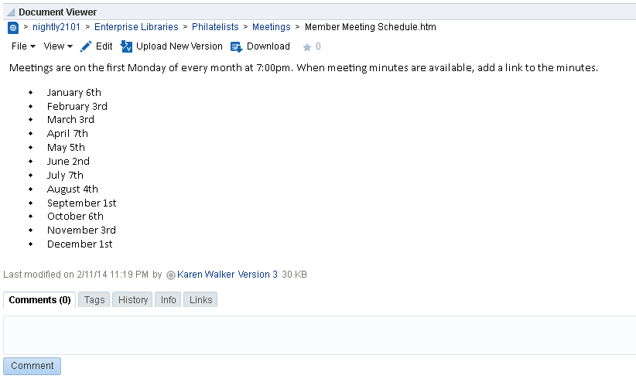The width and height of the screenshot is (636, 379).
Task: Click the January 6th list entry
Action: pyautogui.click(x=74, y=92)
